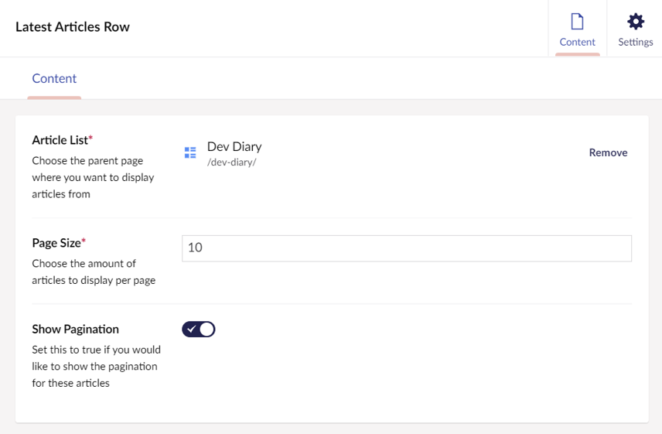Image resolution: width=662 pixels, height=434 pixels.
Task: Click the Show Pagination property label
Action: [75, 330]
